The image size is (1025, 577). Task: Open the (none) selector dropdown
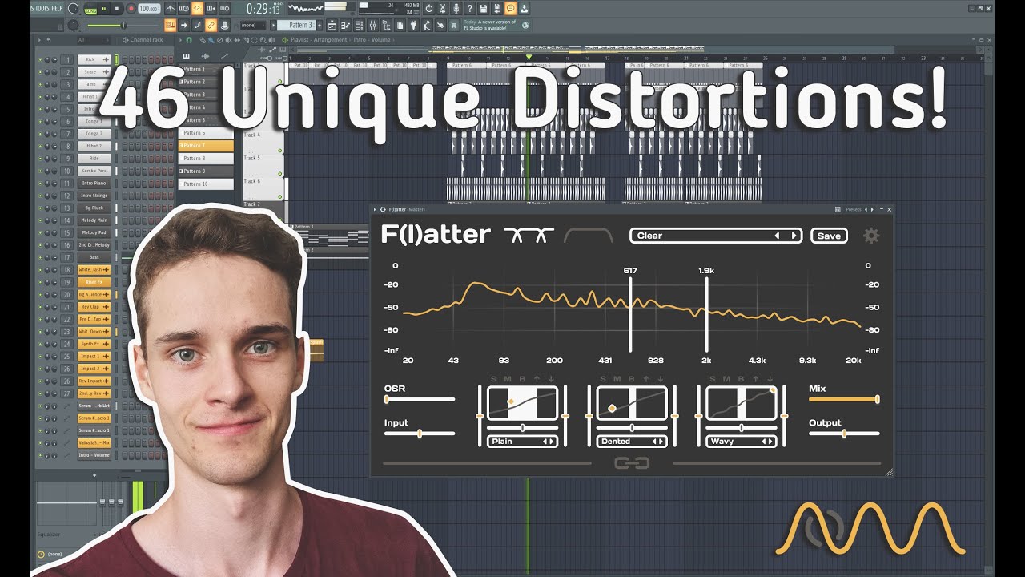253,26
